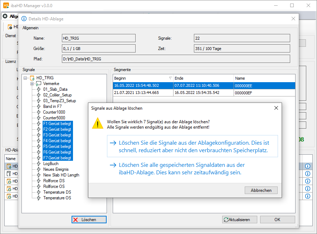Click the lightning icon beside 01_Slab_Data
Viewport: 317px width, 234px height.
pyautogui.click(x=39, y=89)
